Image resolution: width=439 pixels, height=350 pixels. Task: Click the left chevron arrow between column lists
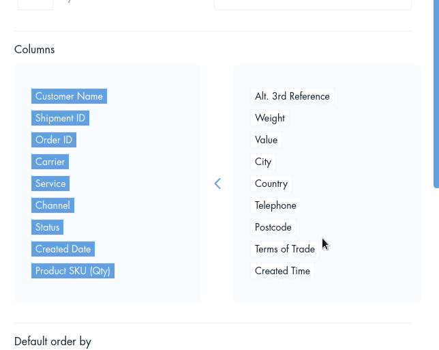217,184
